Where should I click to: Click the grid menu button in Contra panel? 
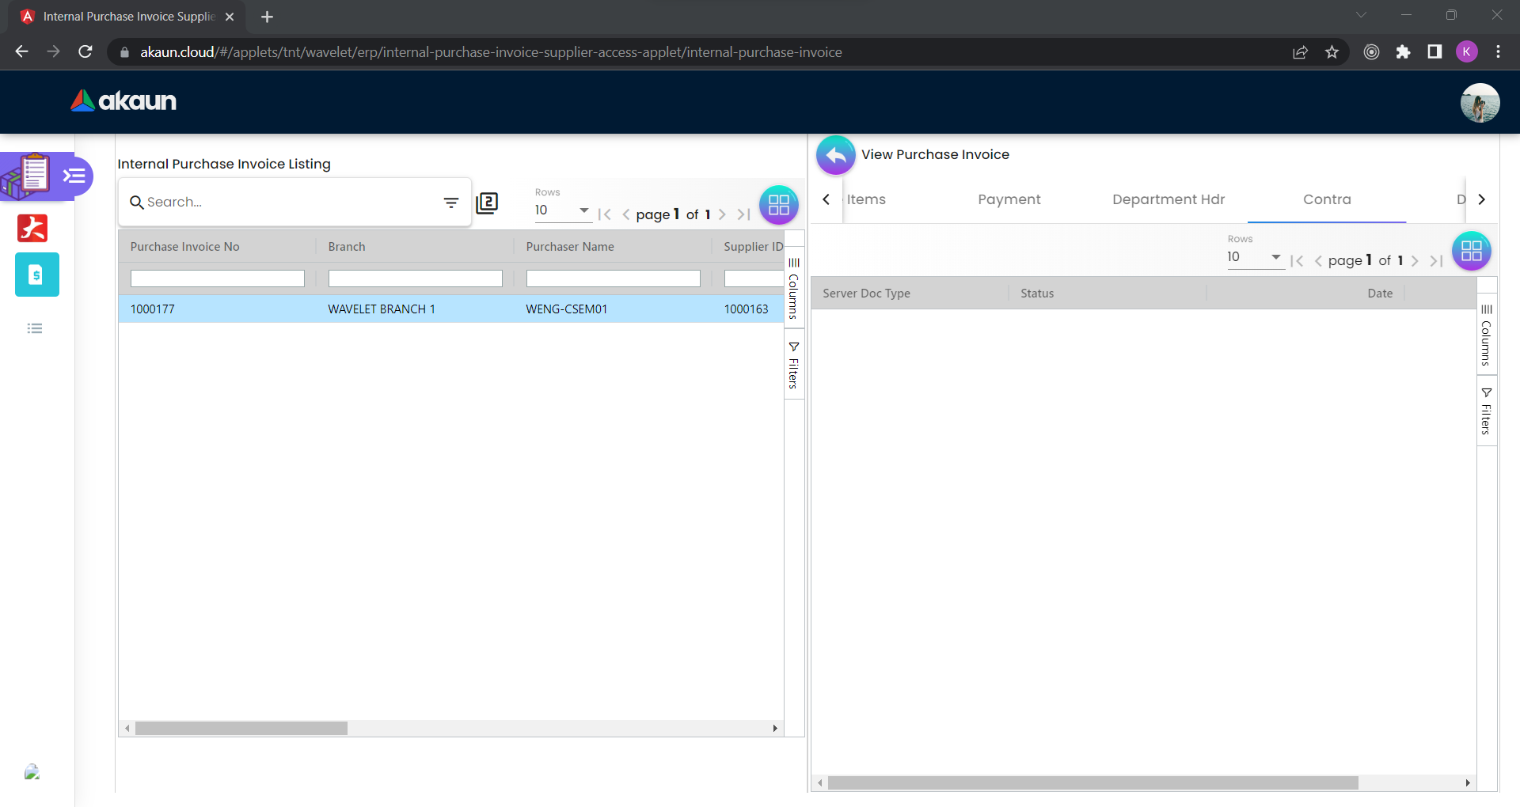click(x=1471, y=251)
